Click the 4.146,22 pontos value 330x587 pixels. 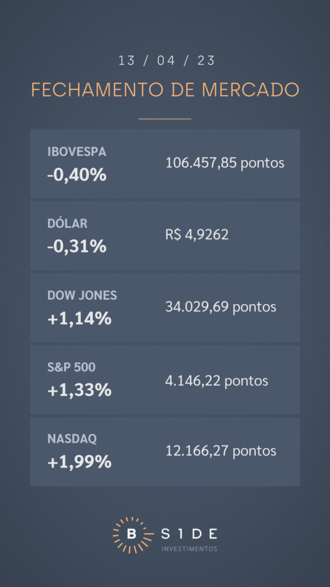(x=217, y=381)
